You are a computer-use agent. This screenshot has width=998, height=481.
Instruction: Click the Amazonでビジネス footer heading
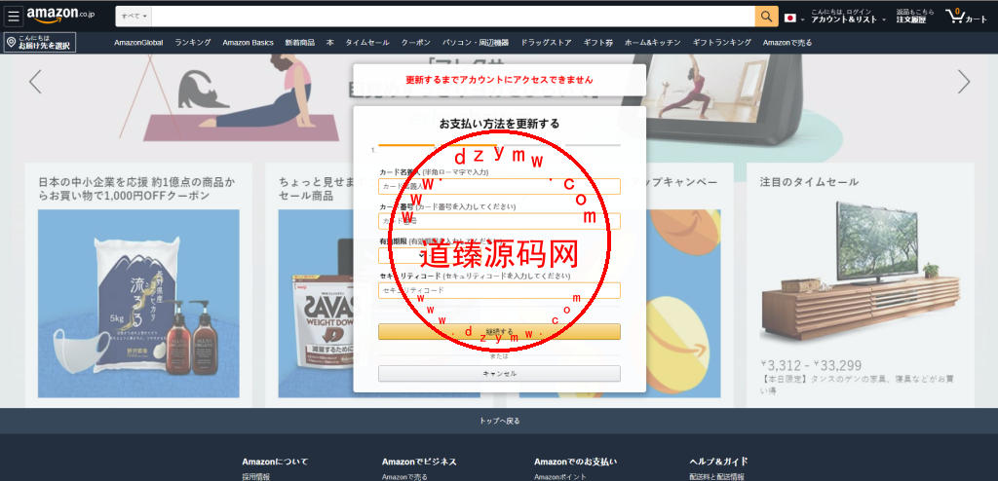(x=419, y=462)
